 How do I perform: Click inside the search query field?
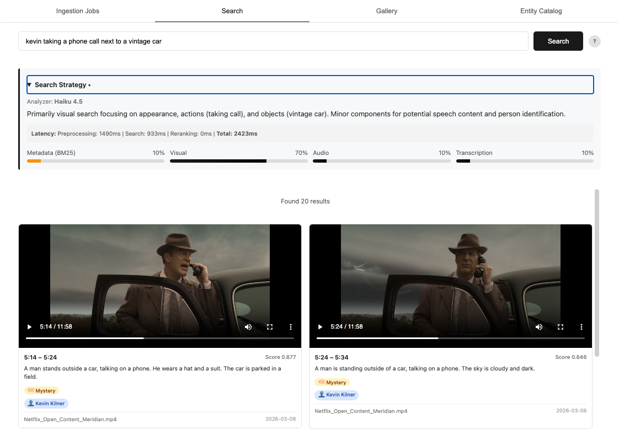pyautogui.click(x=221, y=41)
